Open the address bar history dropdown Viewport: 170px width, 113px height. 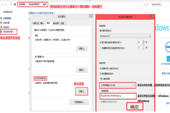[144, 5]
